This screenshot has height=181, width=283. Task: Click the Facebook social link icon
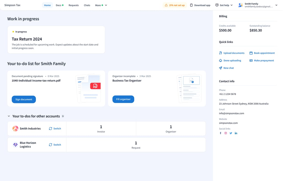point(221,133)
